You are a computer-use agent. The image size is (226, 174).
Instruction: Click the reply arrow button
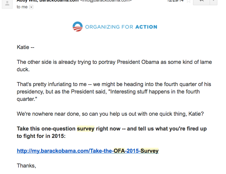pos(201,2)
